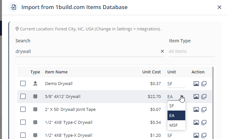The width and height of the screenshot is (227, 139).
Task: Click the Action column header
Action: (198, 72)
